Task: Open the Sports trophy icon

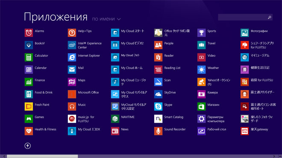Action: click(x=201, y=33)
